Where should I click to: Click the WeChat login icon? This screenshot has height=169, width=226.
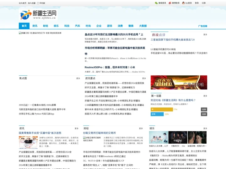(156, 3)
